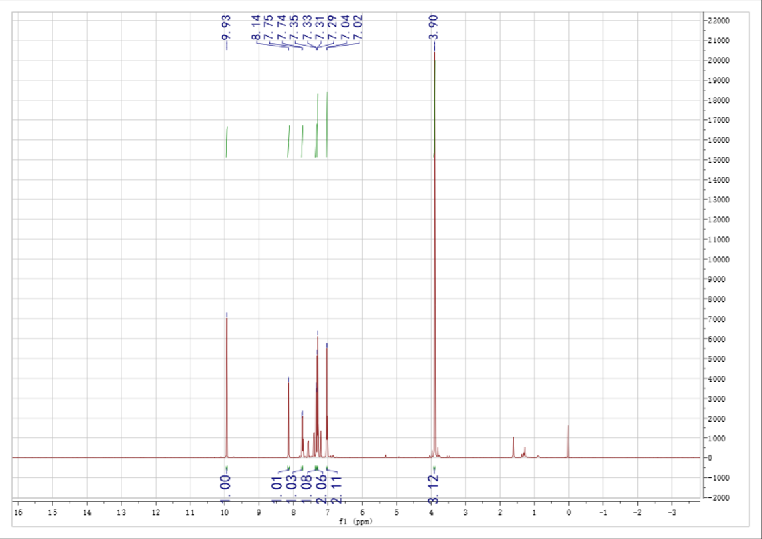Image resolution: width=762 pixels, height=539 pixels.
Task: Click the 15000 intensity axis label
Action: [719, 160]
